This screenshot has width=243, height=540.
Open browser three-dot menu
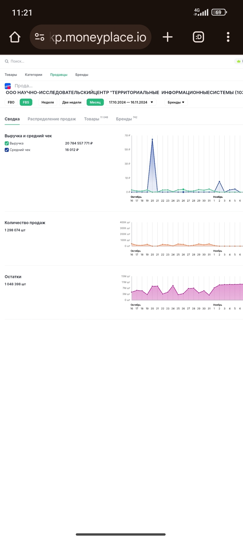coord(228,37)
